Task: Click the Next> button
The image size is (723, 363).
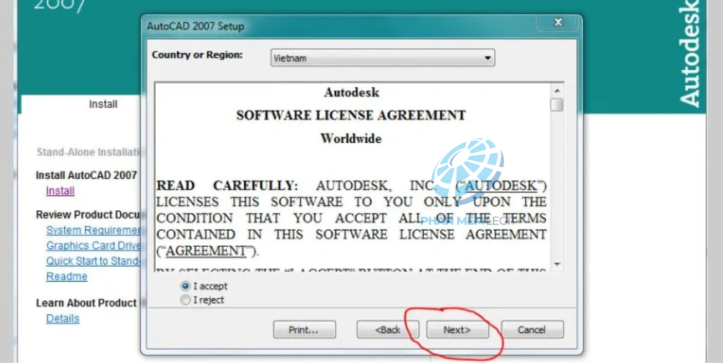Action: click(457, 330)
